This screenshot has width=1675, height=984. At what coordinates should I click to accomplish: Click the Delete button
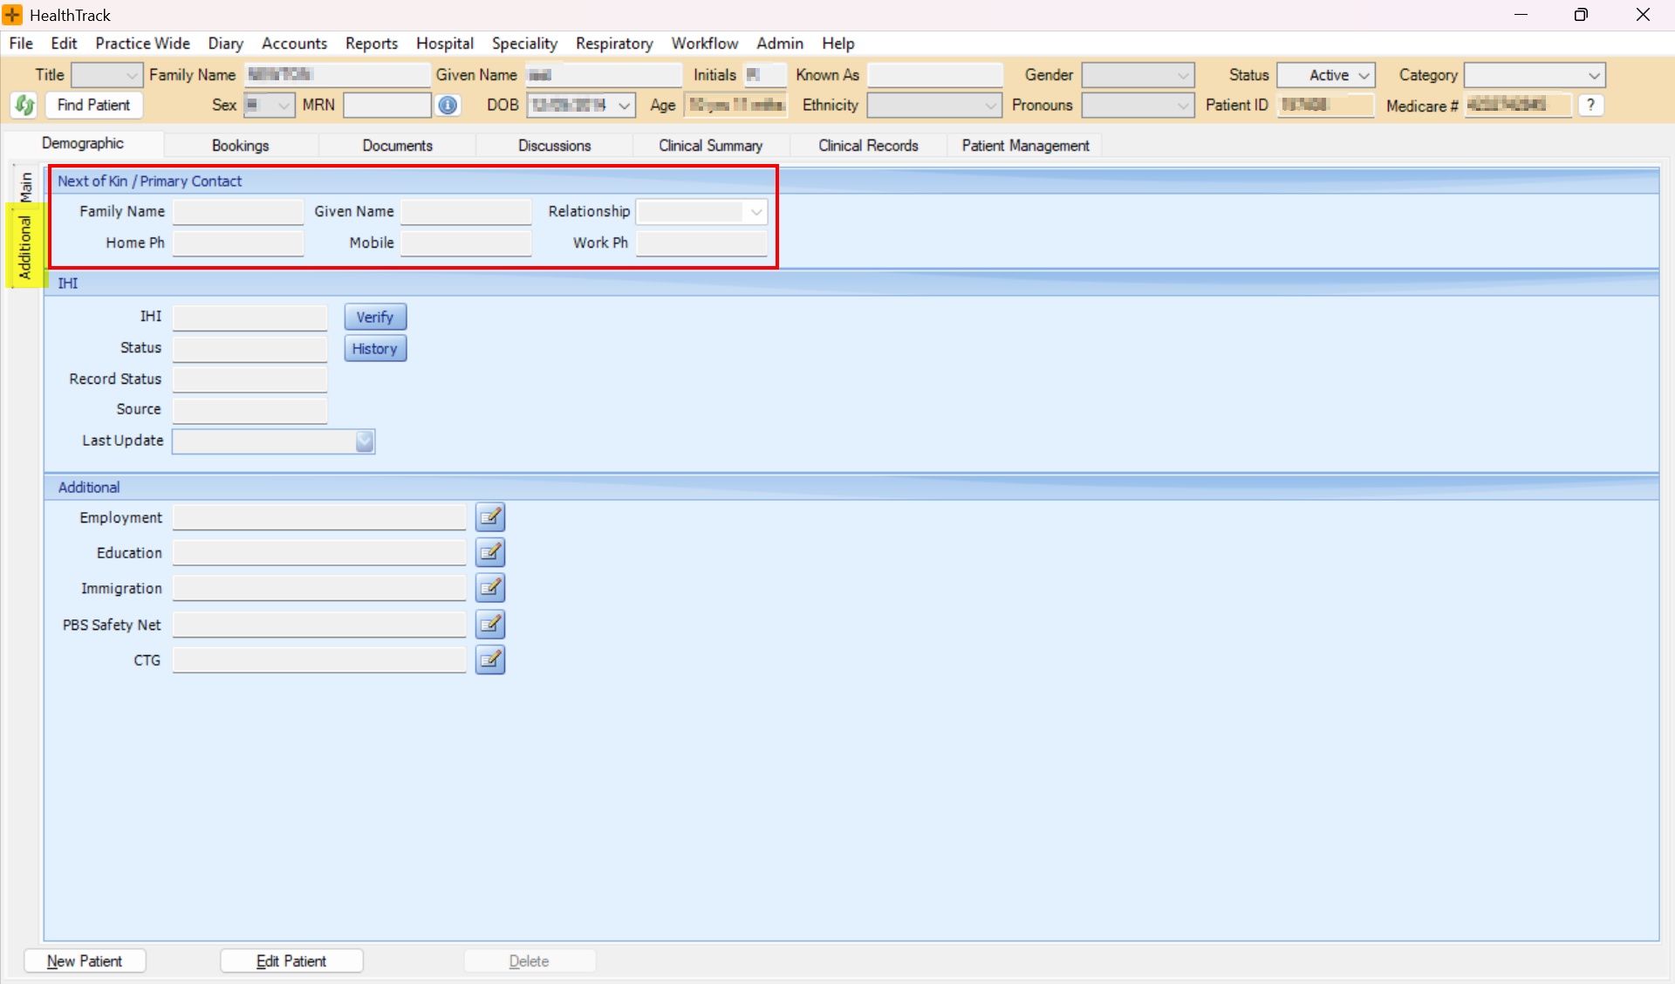pos(529,961)
